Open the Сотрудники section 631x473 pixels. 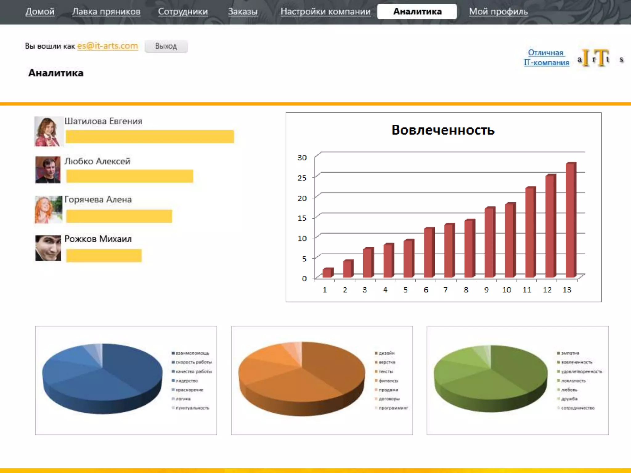(x=183, y=12)
